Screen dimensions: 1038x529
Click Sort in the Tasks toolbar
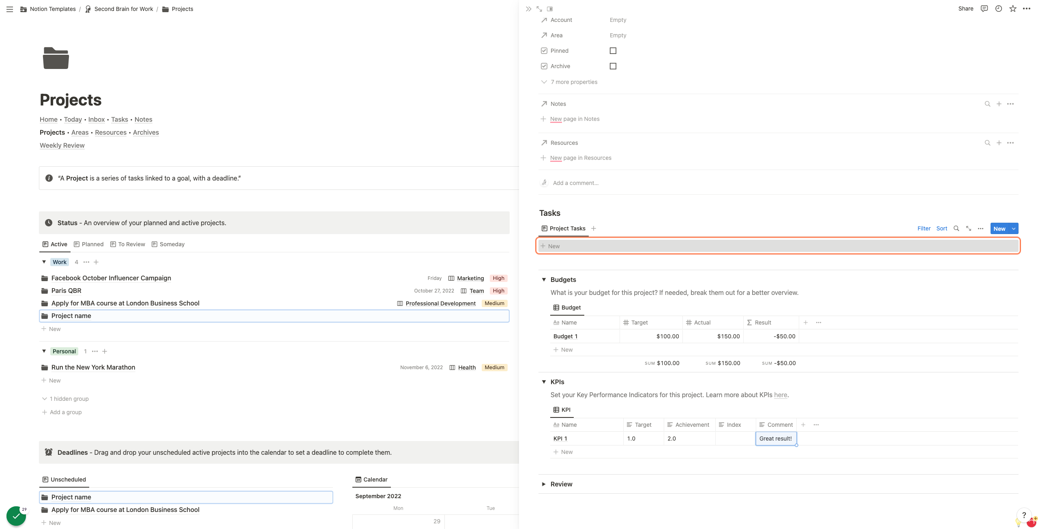point(941,228)
